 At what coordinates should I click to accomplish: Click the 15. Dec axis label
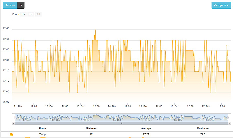[x=143, y=106]
